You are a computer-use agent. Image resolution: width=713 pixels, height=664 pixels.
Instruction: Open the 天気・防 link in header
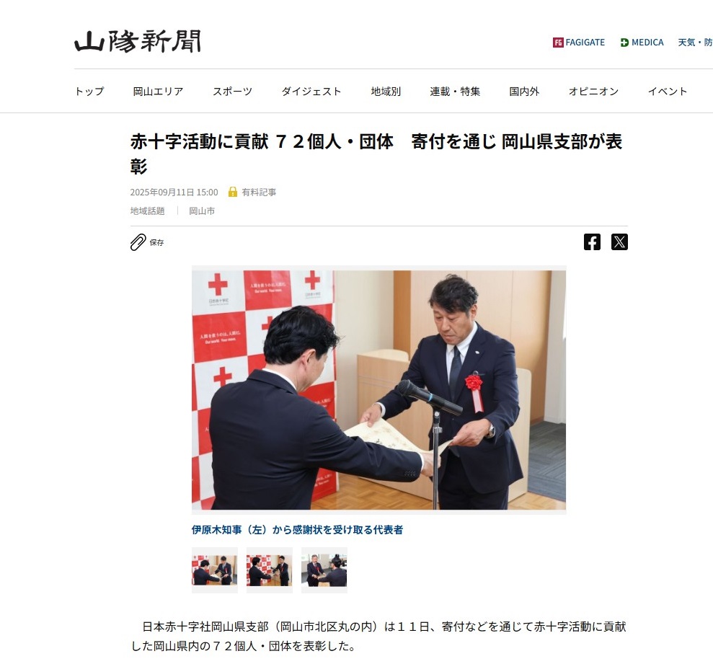(695, 43)
